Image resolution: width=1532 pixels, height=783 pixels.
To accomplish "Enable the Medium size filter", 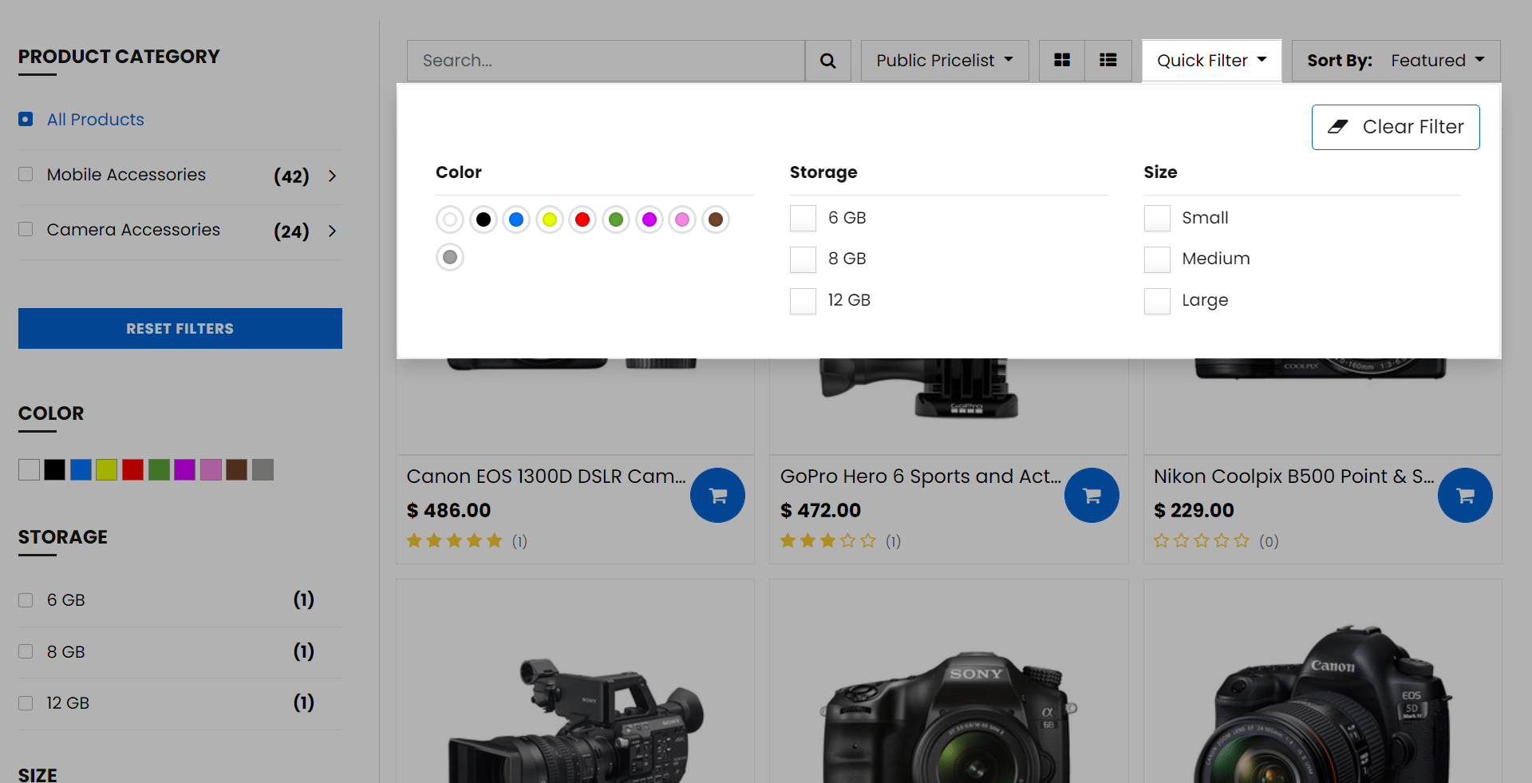I will [1157, 259].
